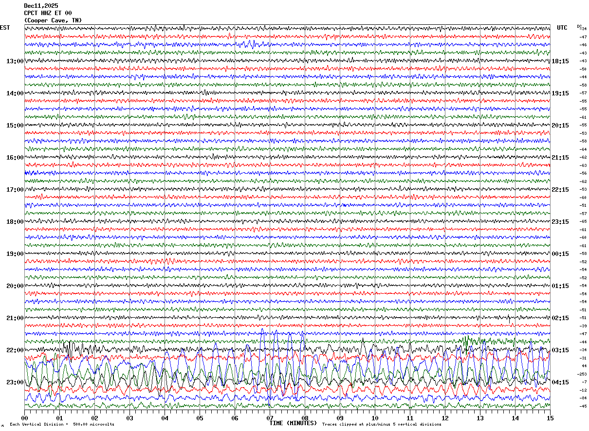Click minute tick label 12 on axis
The width and height of the screenshot is (589, 431).
[x=445, y=418]
